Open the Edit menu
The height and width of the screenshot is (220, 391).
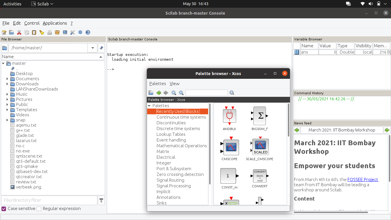(x=17, y=23)
